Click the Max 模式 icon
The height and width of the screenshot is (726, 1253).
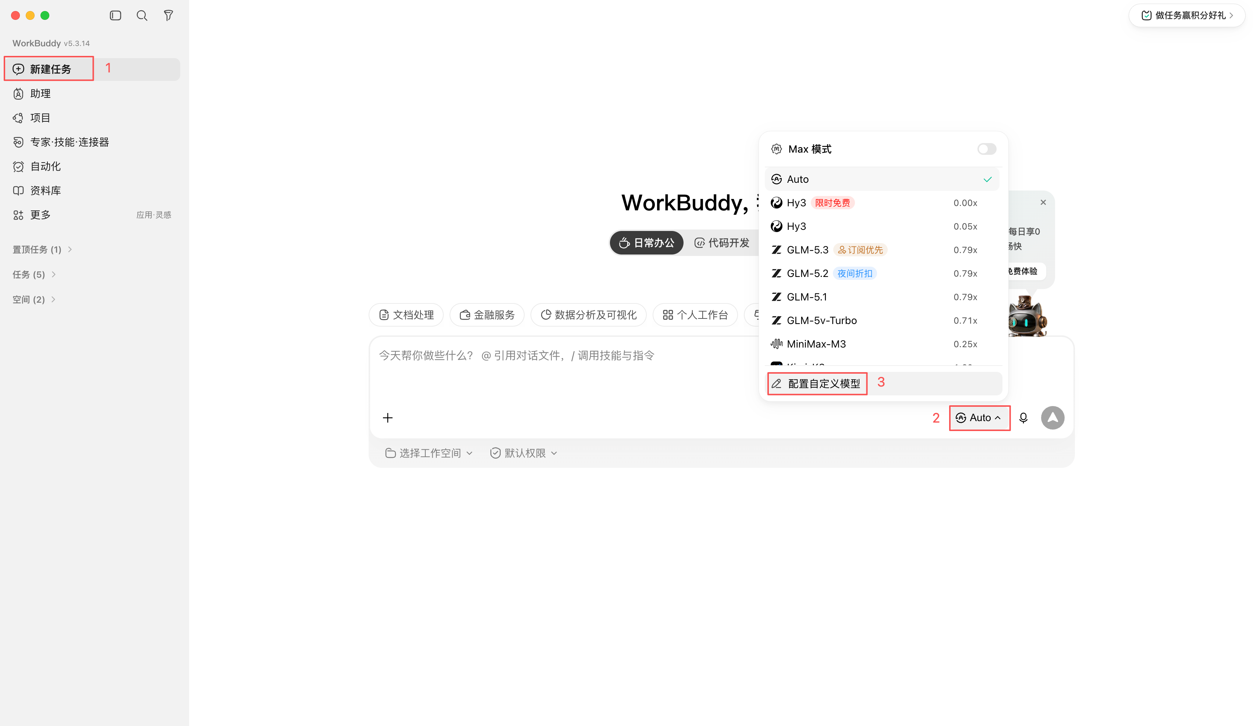tap(776, 149)
